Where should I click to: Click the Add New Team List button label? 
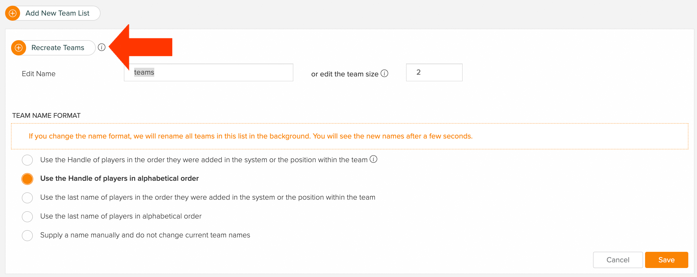point(57,13)
